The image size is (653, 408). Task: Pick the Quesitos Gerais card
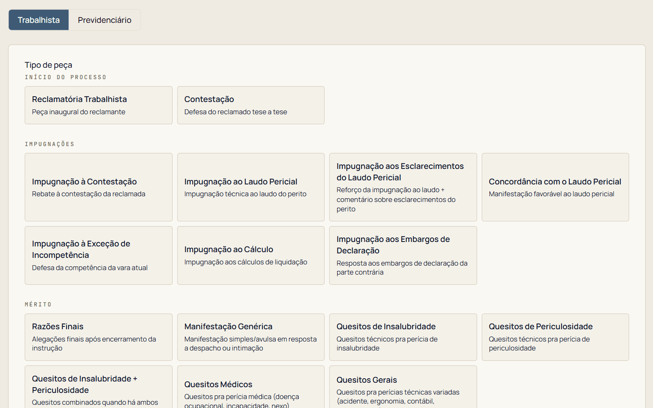coord(403,387)
